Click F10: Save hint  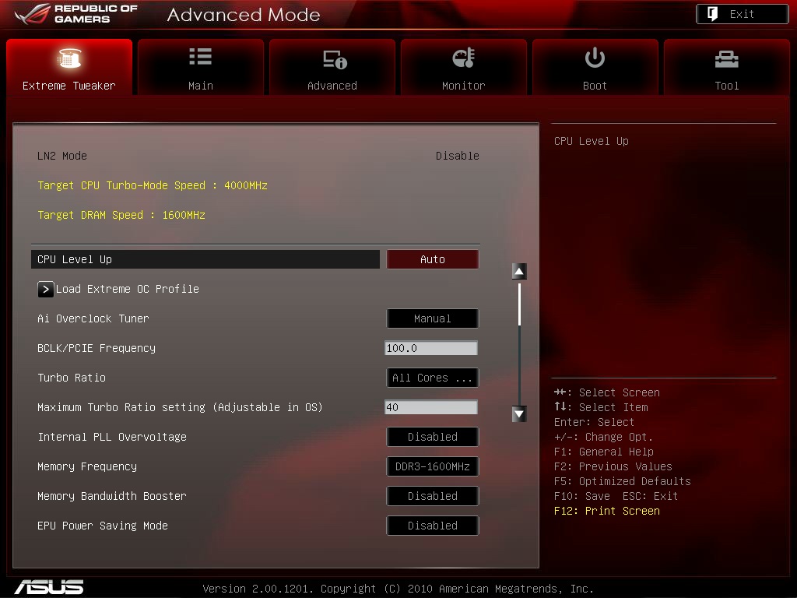582,496
